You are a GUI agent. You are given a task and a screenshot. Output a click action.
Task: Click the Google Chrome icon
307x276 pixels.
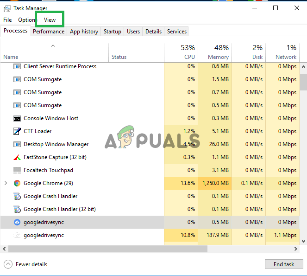(17, 183)
